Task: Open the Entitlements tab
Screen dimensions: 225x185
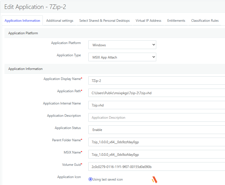Action: click(176, 21)
